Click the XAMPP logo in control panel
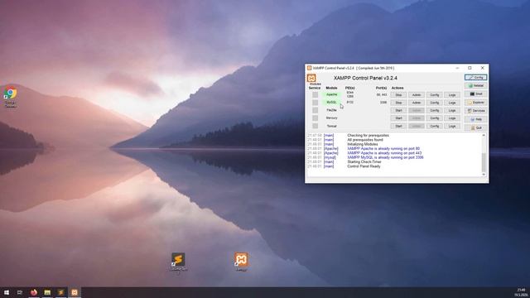This screenshot has height=298, width=530. (x=311, y=79)
